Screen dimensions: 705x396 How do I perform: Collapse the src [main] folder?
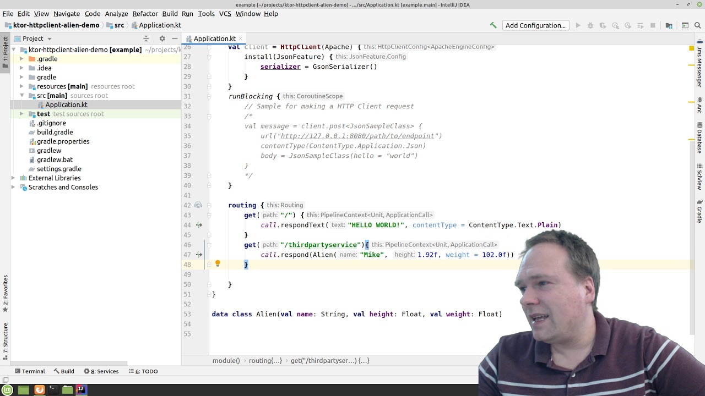coord(21,96)
